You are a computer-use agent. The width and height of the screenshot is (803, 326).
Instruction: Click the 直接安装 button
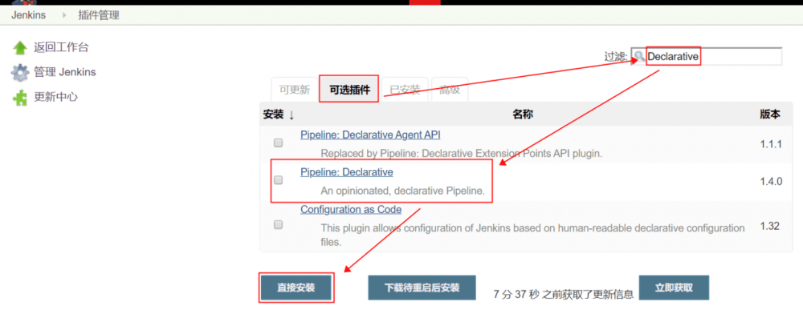tap(296, 288)
